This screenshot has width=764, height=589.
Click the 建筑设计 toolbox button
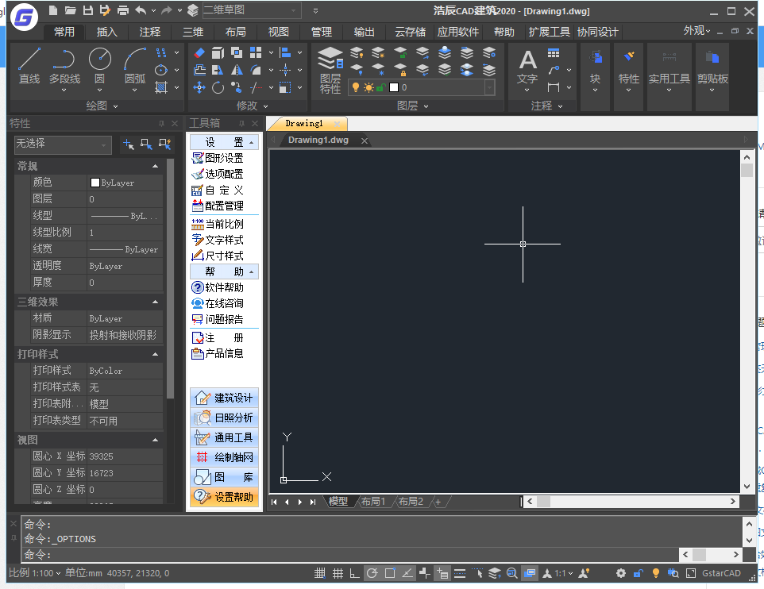pos(225,398)
